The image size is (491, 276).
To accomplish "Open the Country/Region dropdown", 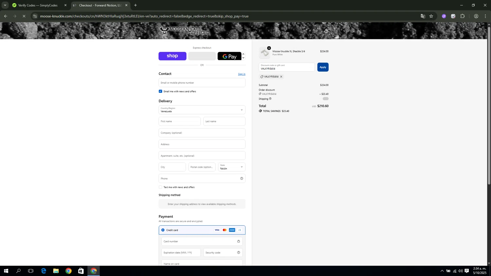I will click(x=202, y=110).
